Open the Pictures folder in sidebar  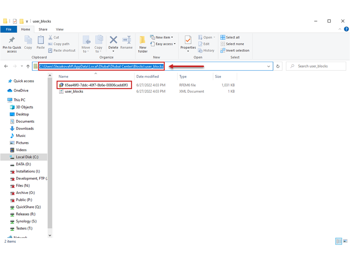(x=19, y=143)
